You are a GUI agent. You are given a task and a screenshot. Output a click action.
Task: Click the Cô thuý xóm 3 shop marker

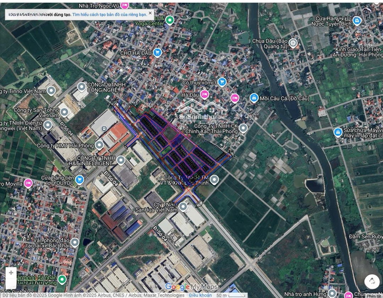[222, 82]
